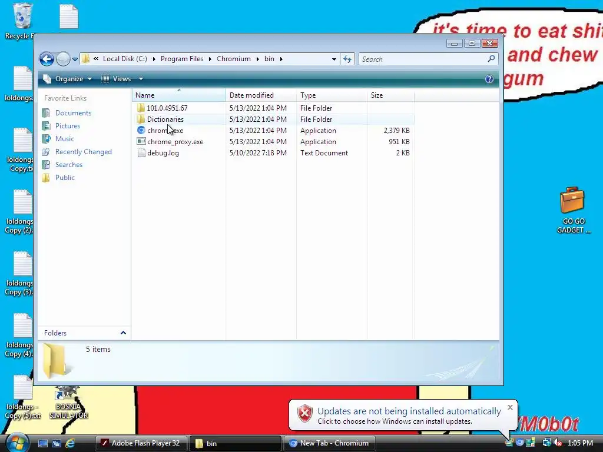
Task: Select the 101.0.4951.67 folder icon
Action: [141, 108]
